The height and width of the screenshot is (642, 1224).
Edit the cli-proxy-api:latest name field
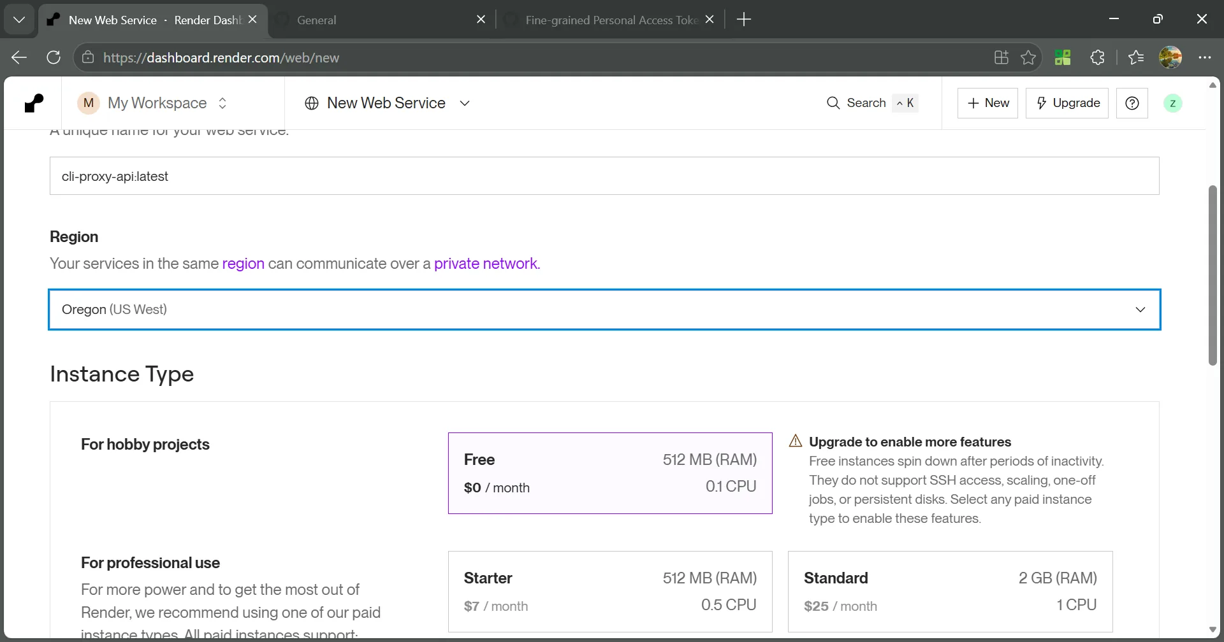tap(604, 176)
